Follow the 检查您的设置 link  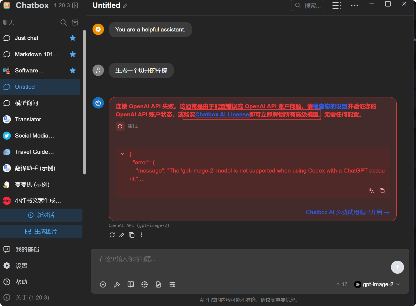[x=330, y=106]
